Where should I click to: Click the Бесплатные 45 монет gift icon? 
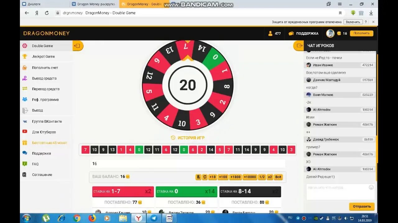[25, 143]
